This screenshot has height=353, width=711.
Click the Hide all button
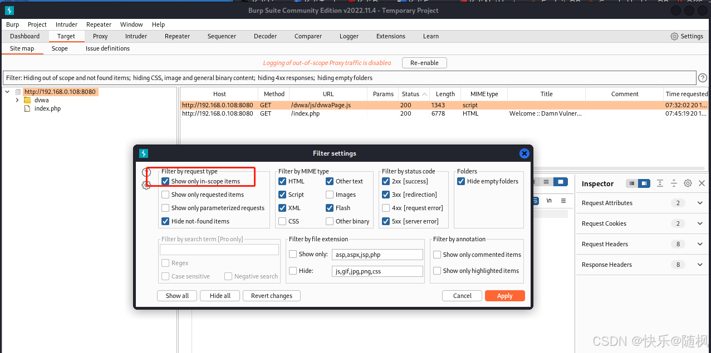[x=220, y=296]
